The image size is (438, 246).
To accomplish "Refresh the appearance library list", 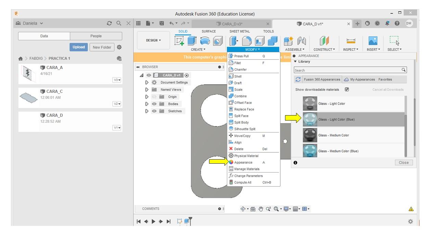I will [x=298, y=79].
